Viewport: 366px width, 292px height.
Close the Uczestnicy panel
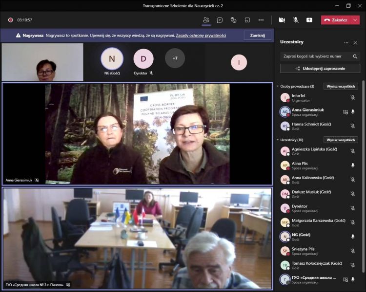356,42
